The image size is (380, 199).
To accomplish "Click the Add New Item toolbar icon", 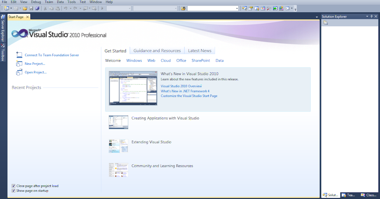I will coord(16,8).
